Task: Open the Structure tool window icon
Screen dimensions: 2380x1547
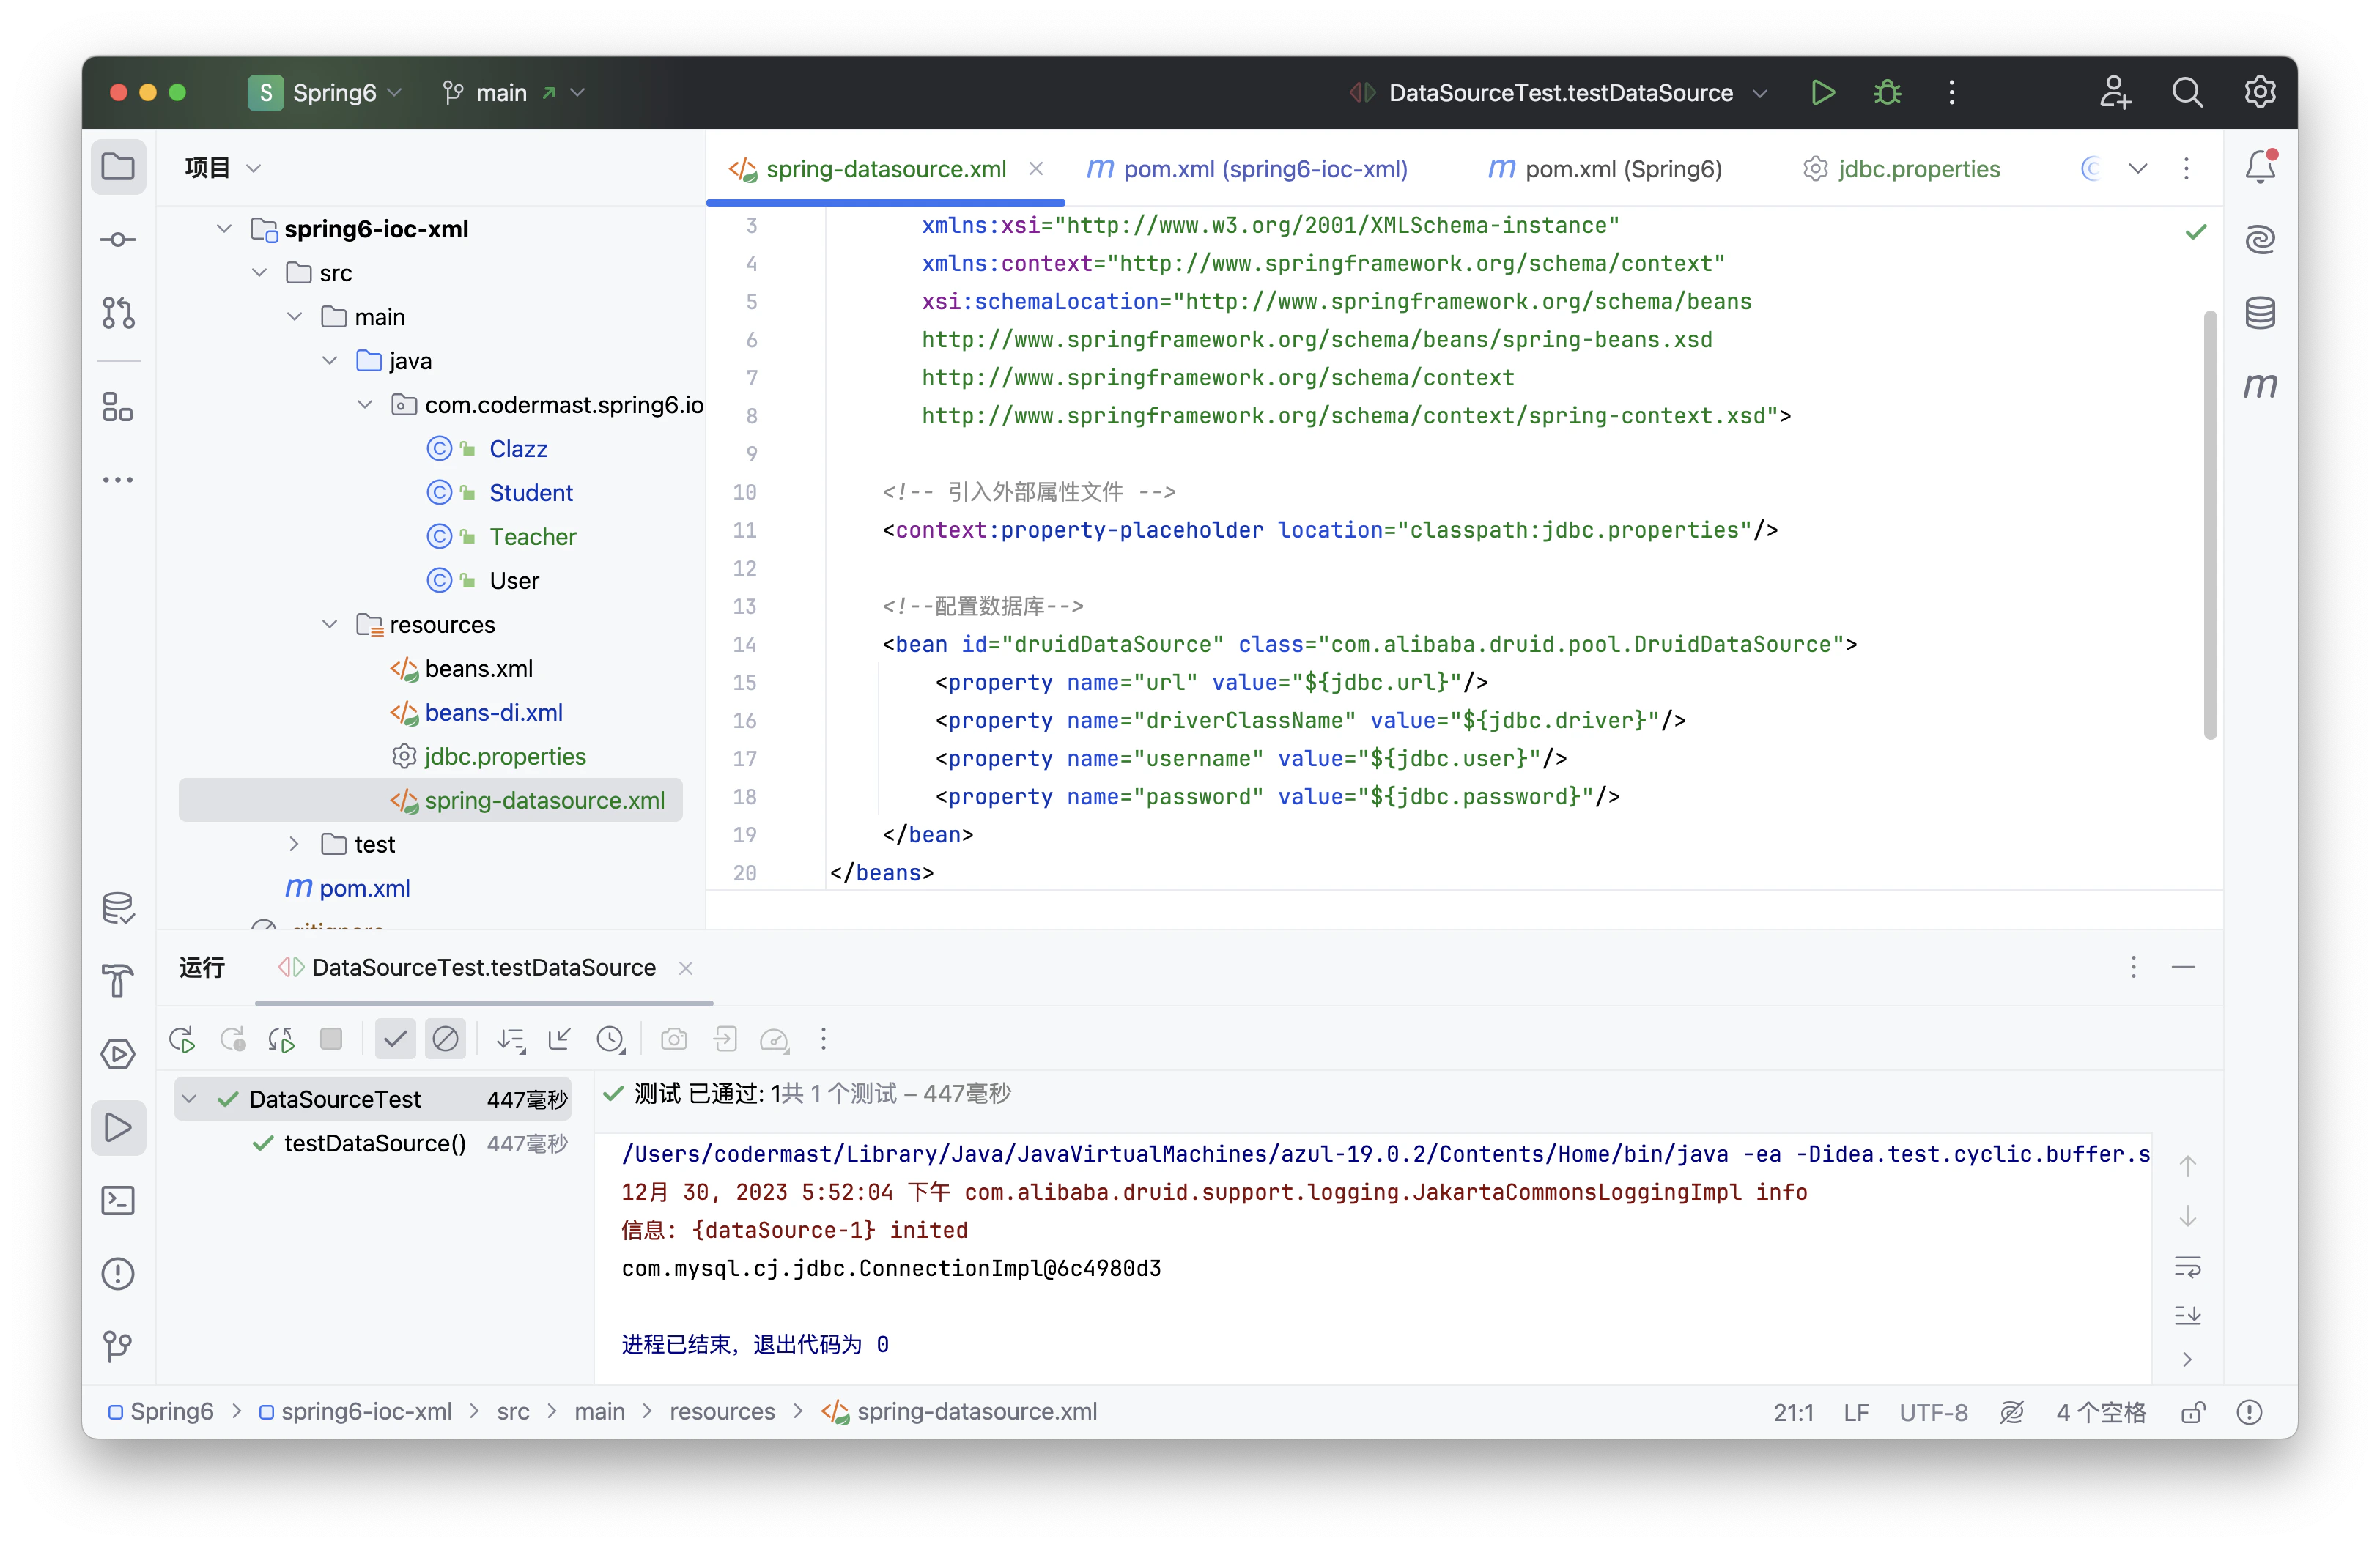Action: [118, 407]
